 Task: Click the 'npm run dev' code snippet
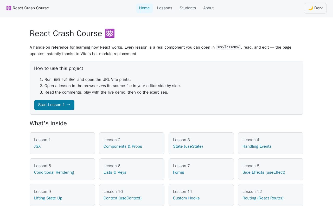click(x=64, y=80)
